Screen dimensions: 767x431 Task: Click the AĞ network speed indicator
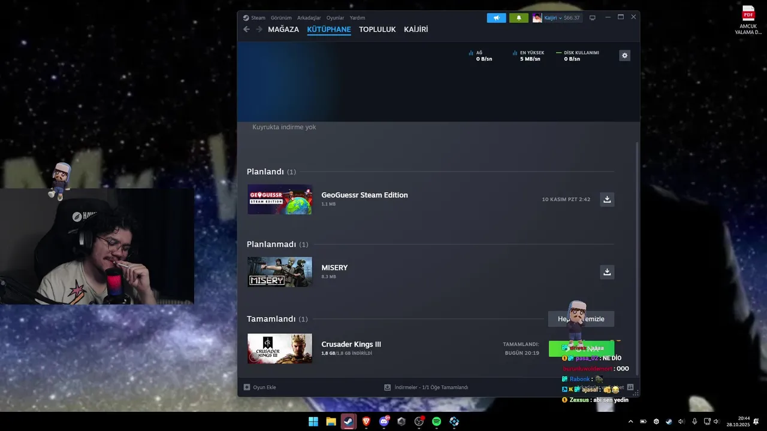(x=481, y=56)
